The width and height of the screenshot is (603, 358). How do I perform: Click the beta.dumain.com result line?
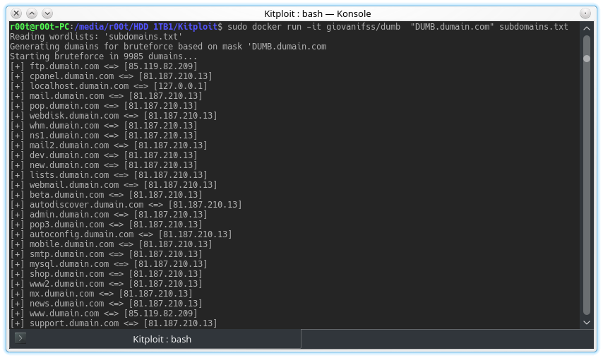(106, 195)
